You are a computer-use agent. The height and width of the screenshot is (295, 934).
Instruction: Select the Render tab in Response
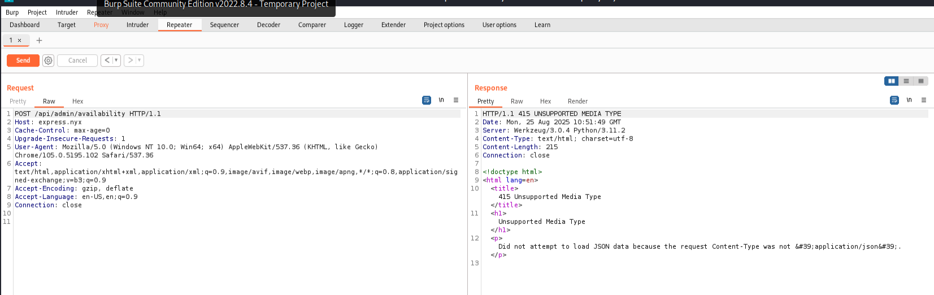coord(577,101)
